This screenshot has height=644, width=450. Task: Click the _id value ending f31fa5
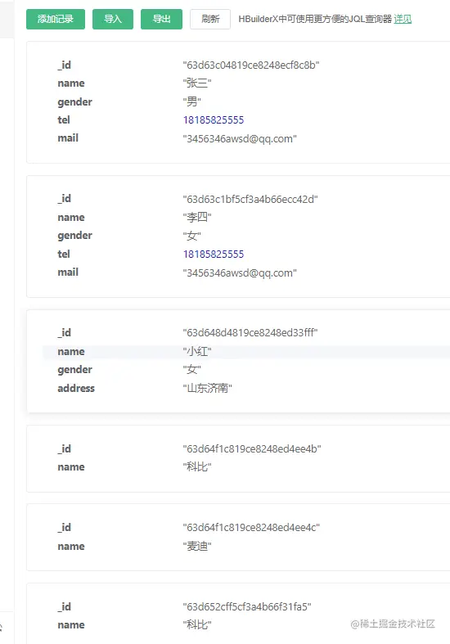(x=247, y=606)
